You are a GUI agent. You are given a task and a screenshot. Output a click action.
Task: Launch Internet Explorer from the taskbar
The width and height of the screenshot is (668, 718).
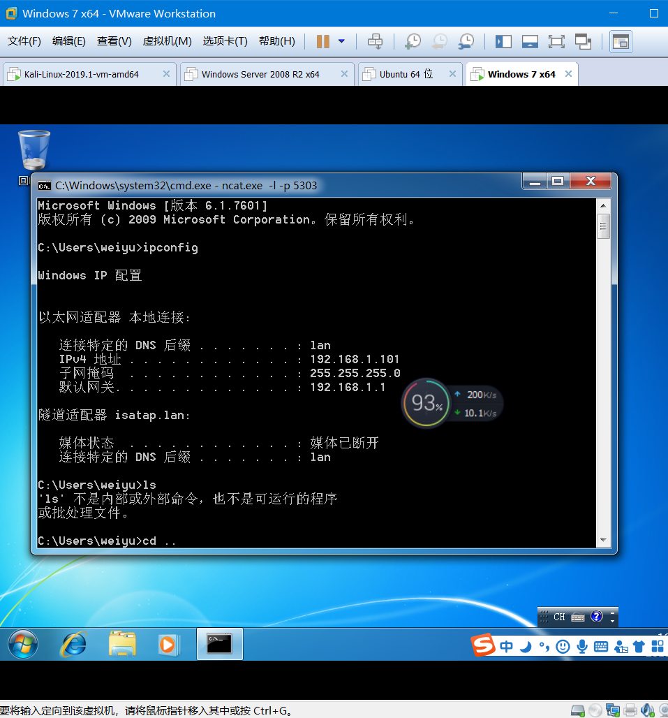point(73,644)
